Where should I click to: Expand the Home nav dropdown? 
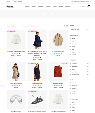point(27,6)
